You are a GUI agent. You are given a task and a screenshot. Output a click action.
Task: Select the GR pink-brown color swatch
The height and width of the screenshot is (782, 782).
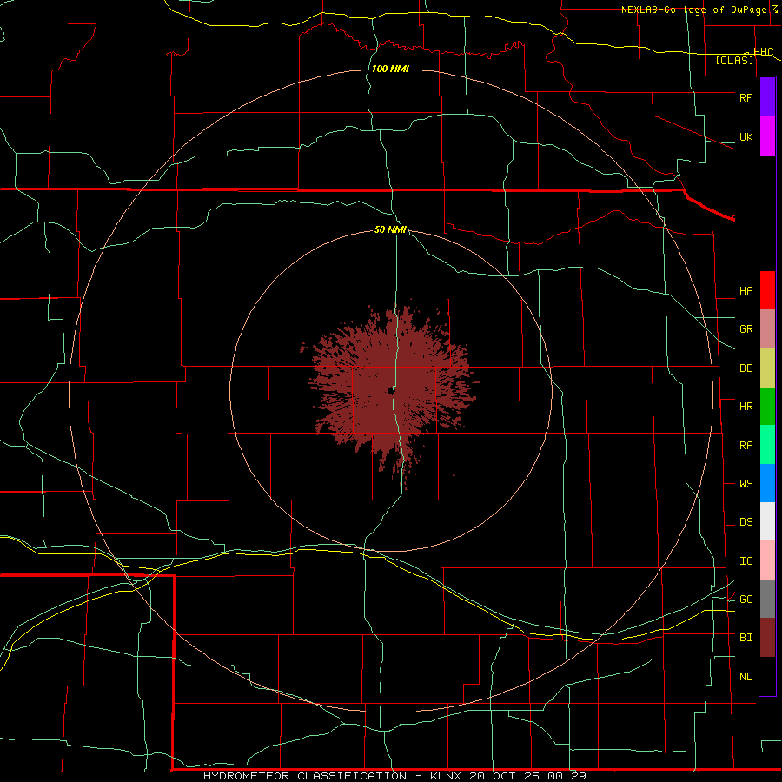(767, 329)
